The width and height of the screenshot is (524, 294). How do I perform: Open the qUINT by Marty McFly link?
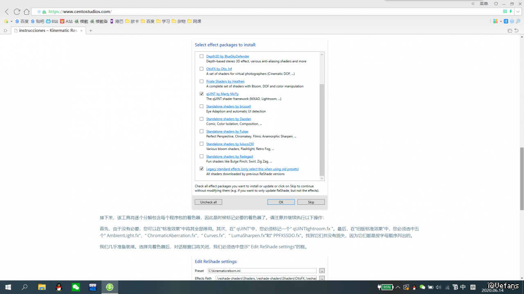click(223, 94)
